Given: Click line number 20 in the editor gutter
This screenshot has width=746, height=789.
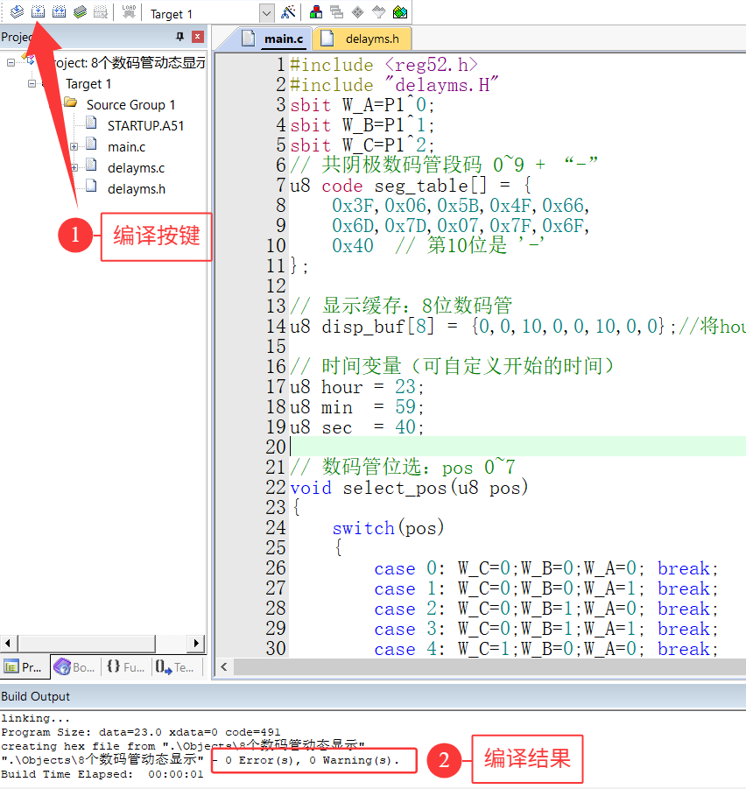Looking at the screenshot, I should coord(276,447).
